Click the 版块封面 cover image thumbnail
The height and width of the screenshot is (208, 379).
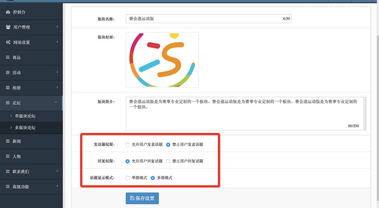pos(162,60)
